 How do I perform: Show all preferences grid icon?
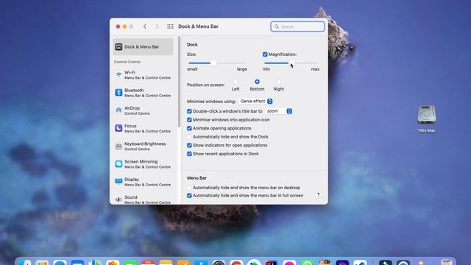coord(170,26)
